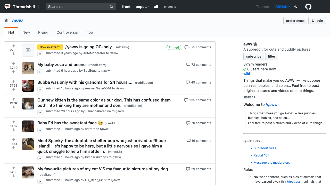Open the 235 comments link
The image size is (330, 185).
pyautogui.click(x=198, y=100)
